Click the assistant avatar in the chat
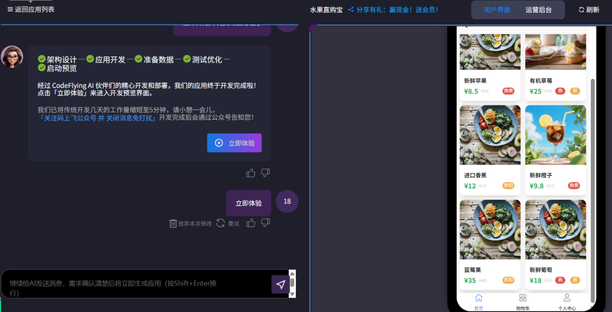Screen dimensions: 612x312 (12, 57)
